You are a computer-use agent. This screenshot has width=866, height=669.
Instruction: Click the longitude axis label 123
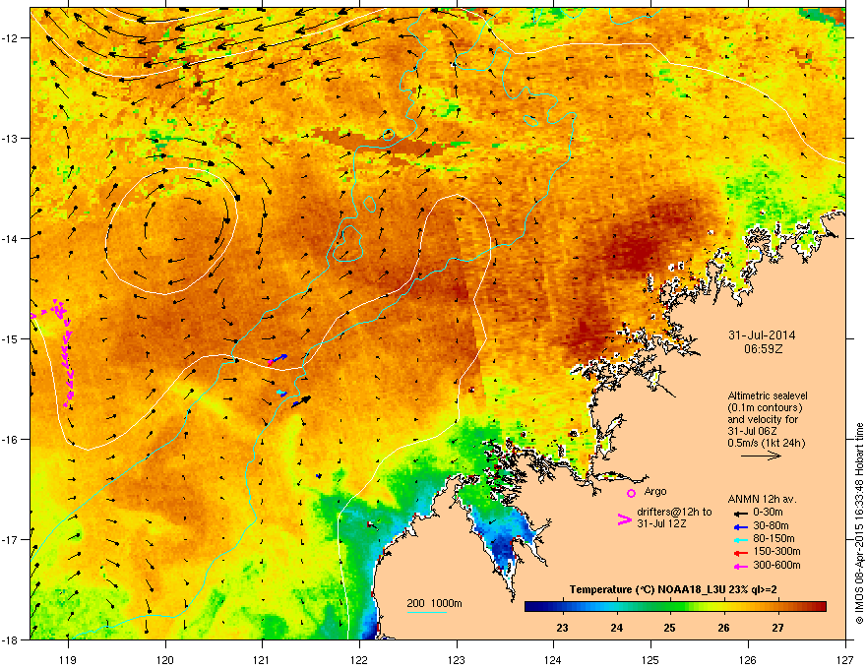[x=457, y=659]
